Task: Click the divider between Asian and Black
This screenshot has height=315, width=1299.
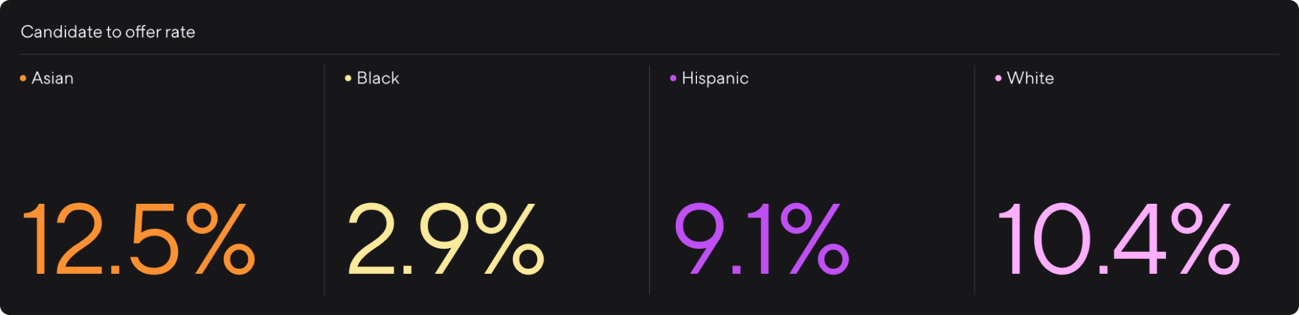Action: [324, 180]
